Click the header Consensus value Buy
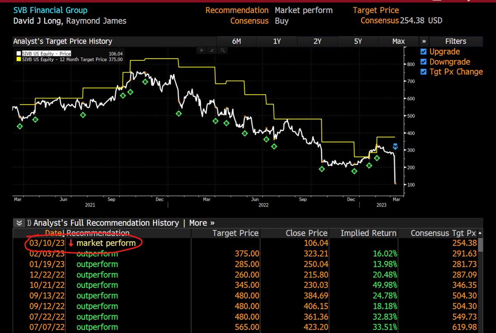The height and width of the screenshot is (333, 496). 282,21
